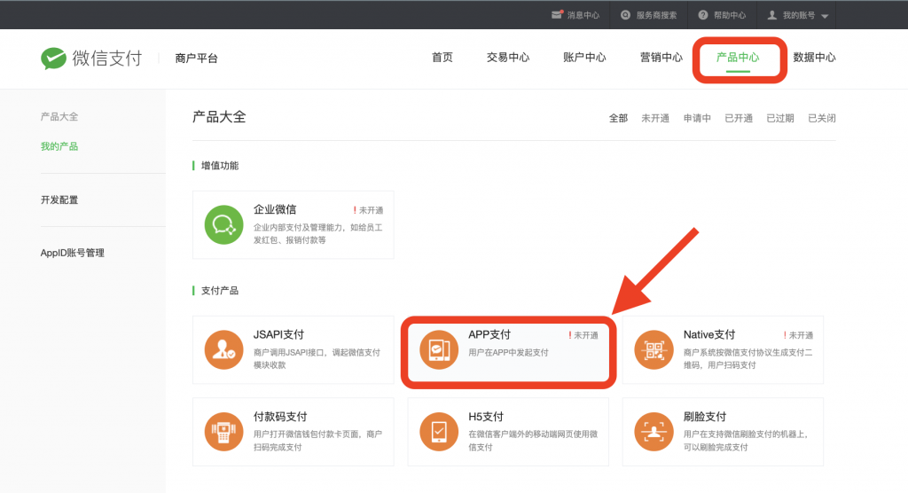Image resolution: width=908 pixels, height=493 pixels.
Task: Click the 刷脸支付 face scan icon
Action: 654,432
